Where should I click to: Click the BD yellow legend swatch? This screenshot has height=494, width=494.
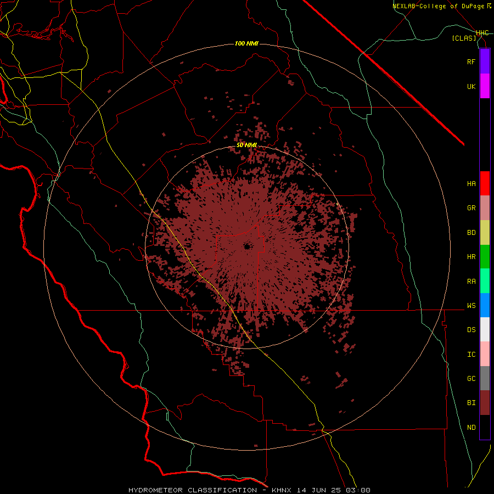point(485,232)
